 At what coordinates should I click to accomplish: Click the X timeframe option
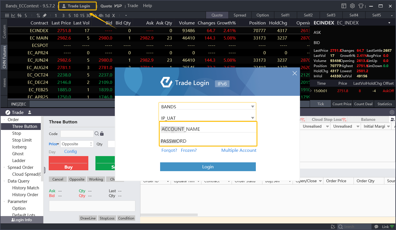(x=113, y=15)
